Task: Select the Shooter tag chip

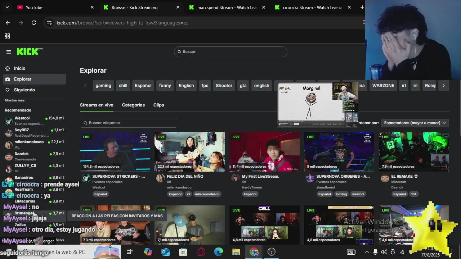Action: pos(224,86)
